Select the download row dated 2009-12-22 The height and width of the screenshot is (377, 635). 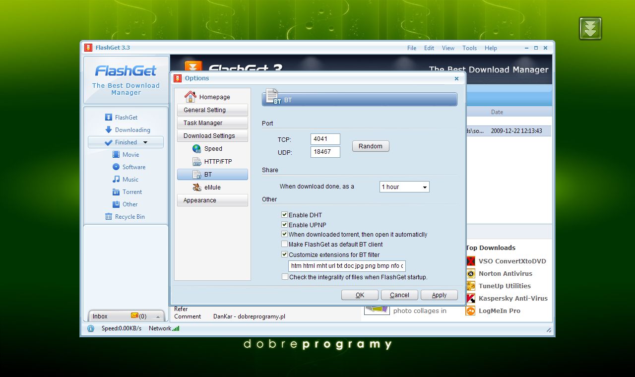click(x=509, y=131)
